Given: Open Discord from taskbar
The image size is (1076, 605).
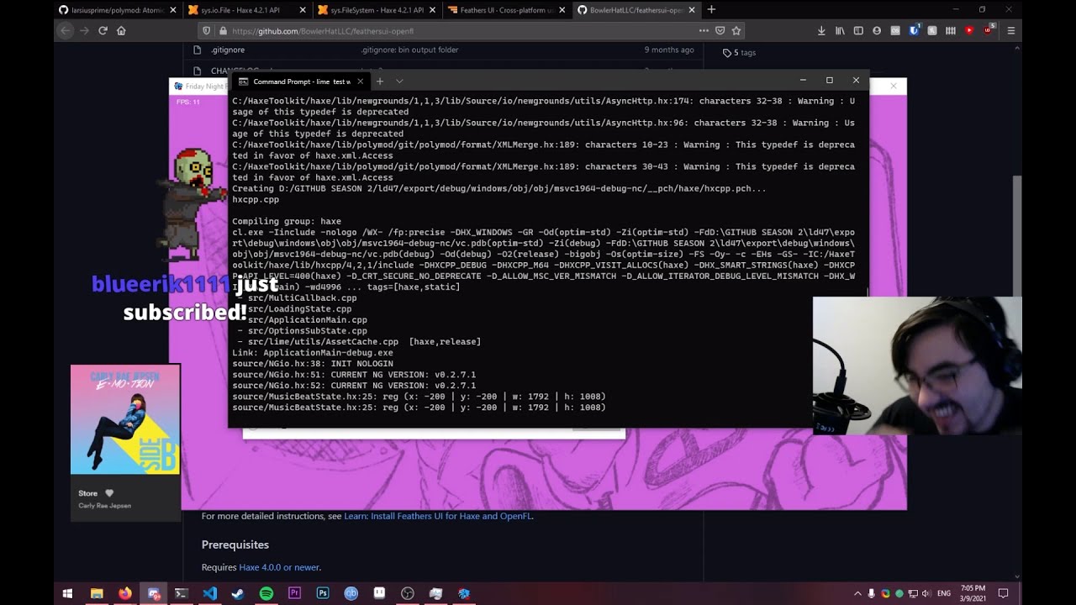Looking at the screenshot, I should pyautogui.click(x=154, y=593).
